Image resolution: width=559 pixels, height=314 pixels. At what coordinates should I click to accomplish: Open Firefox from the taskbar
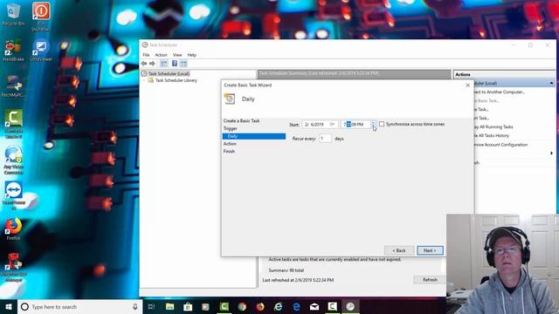pyautogui.click(x=260, y=306)
